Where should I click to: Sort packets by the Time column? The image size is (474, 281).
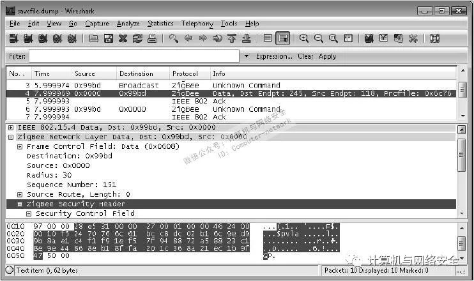[x=51, y=73]
